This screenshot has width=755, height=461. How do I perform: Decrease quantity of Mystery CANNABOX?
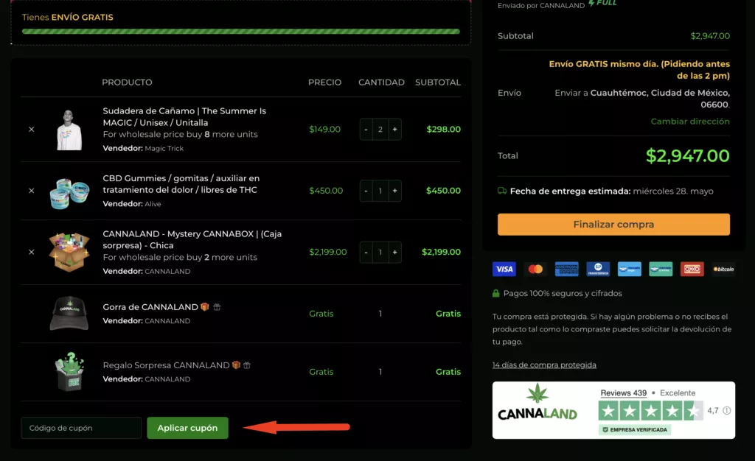366,252
